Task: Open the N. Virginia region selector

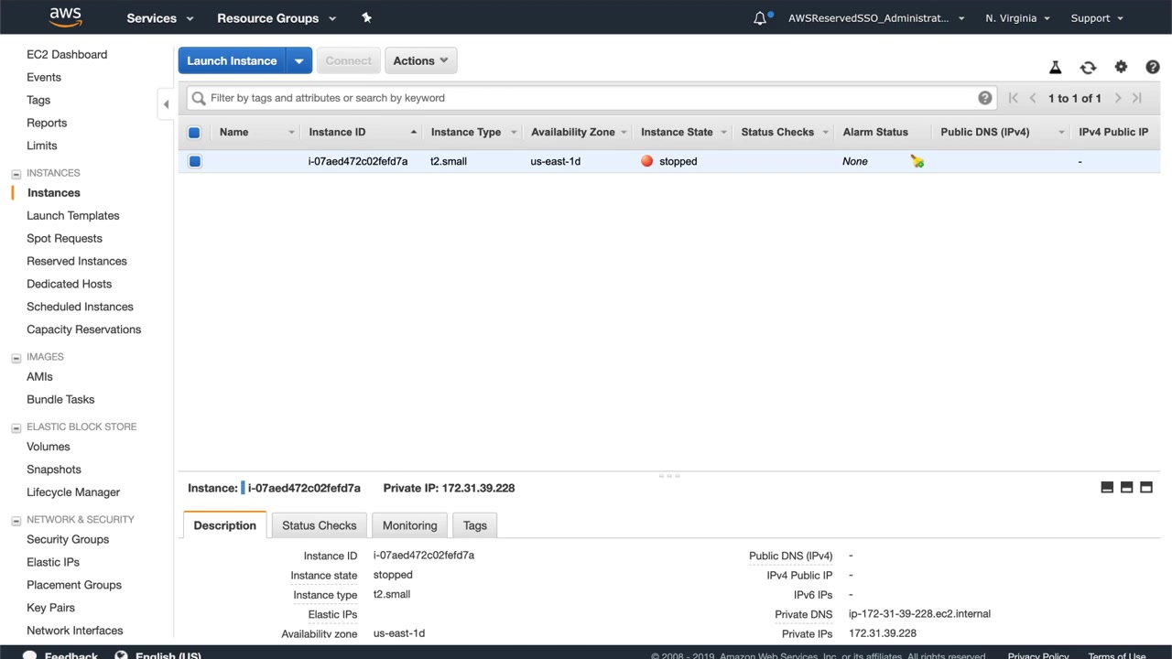Action: tap(1017, 18)
